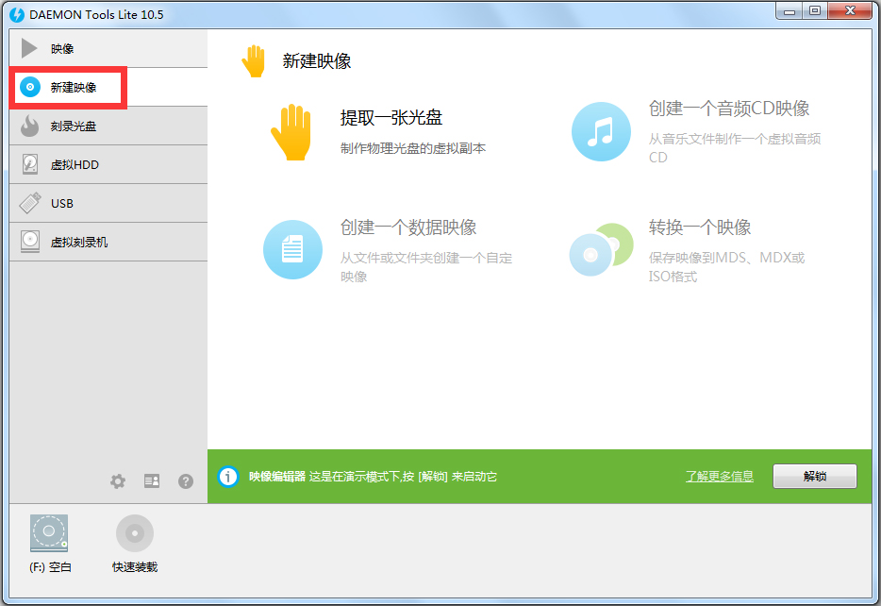Image resolution: width=881 pixels, height=606 pixels.
Task: Choose 创建一个数据映像 option
Action: [x=408, y=227]
